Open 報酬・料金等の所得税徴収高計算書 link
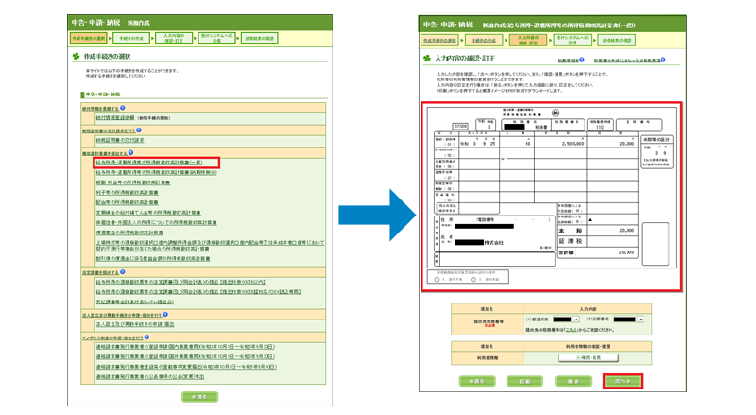Image resolution: width=756 pixels, height=415 pixels. point(133,182)
